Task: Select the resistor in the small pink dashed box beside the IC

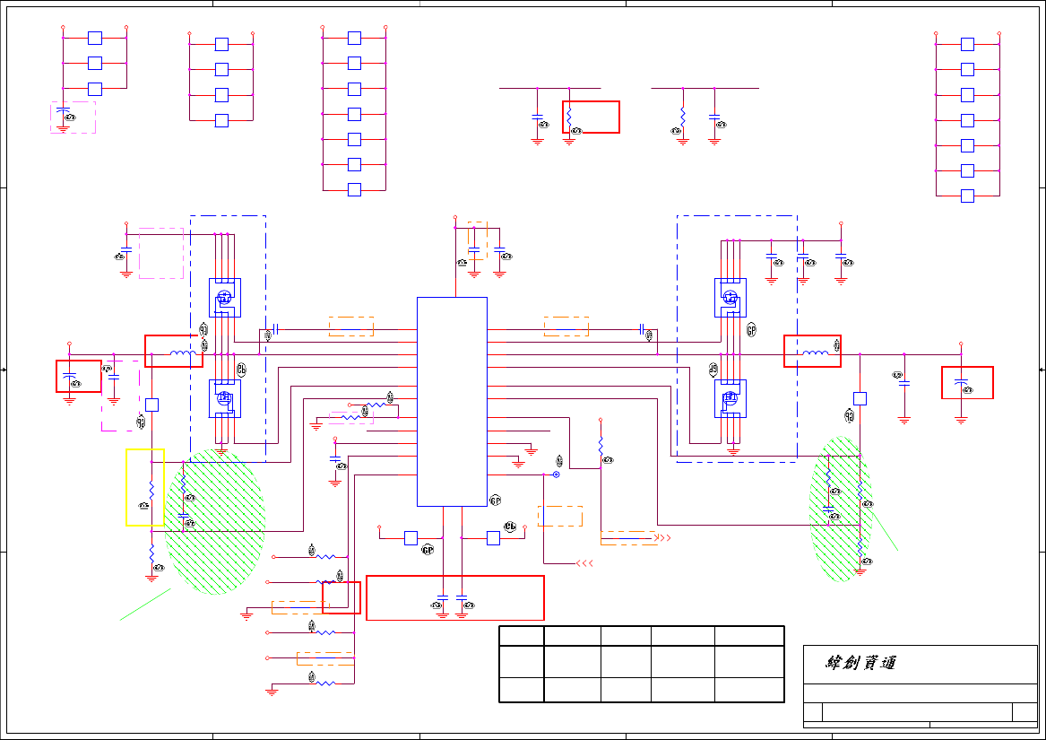Action: [350, 417]
